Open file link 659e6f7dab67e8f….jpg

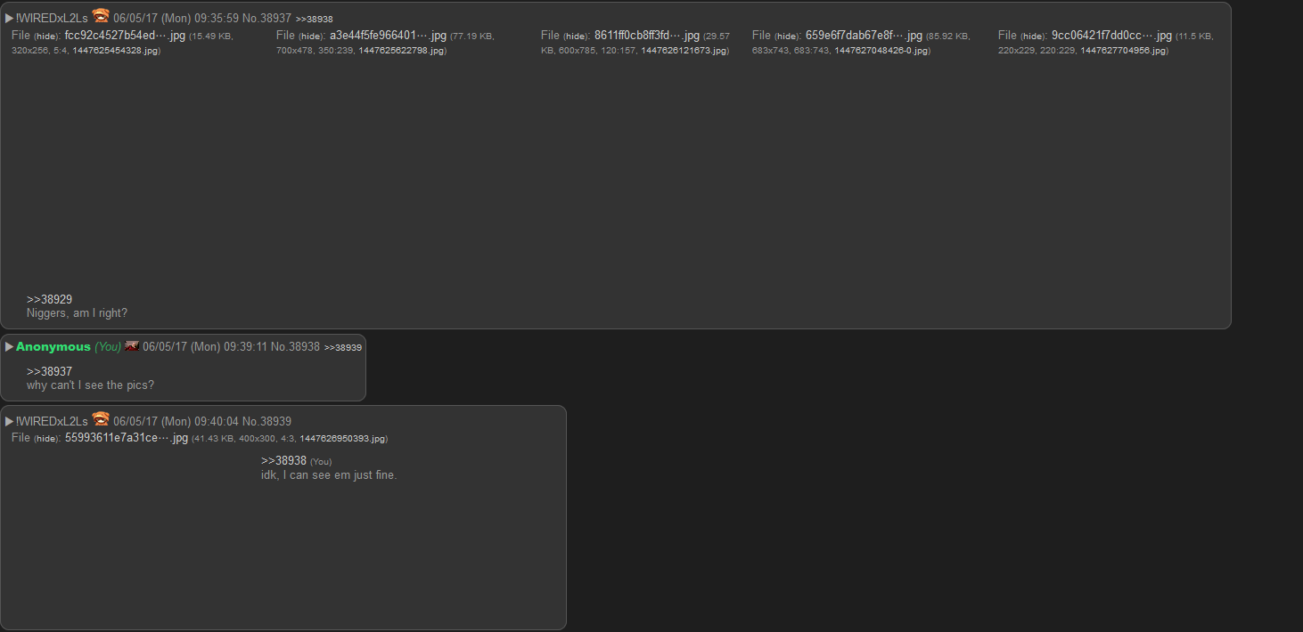coord(864,36)
